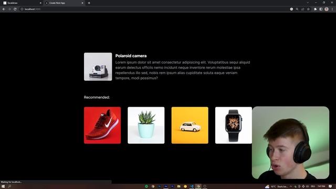Open Spotify from the taskbar

[146, 186]
